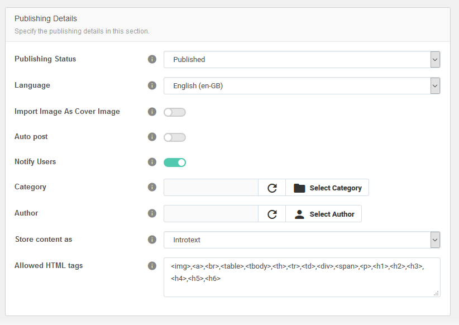
Task: Enable Import Image As Cover Image switch
Action: (x=175, y=112)
